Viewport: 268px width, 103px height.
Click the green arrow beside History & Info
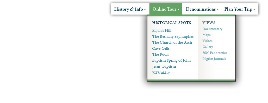pos(145,10)
